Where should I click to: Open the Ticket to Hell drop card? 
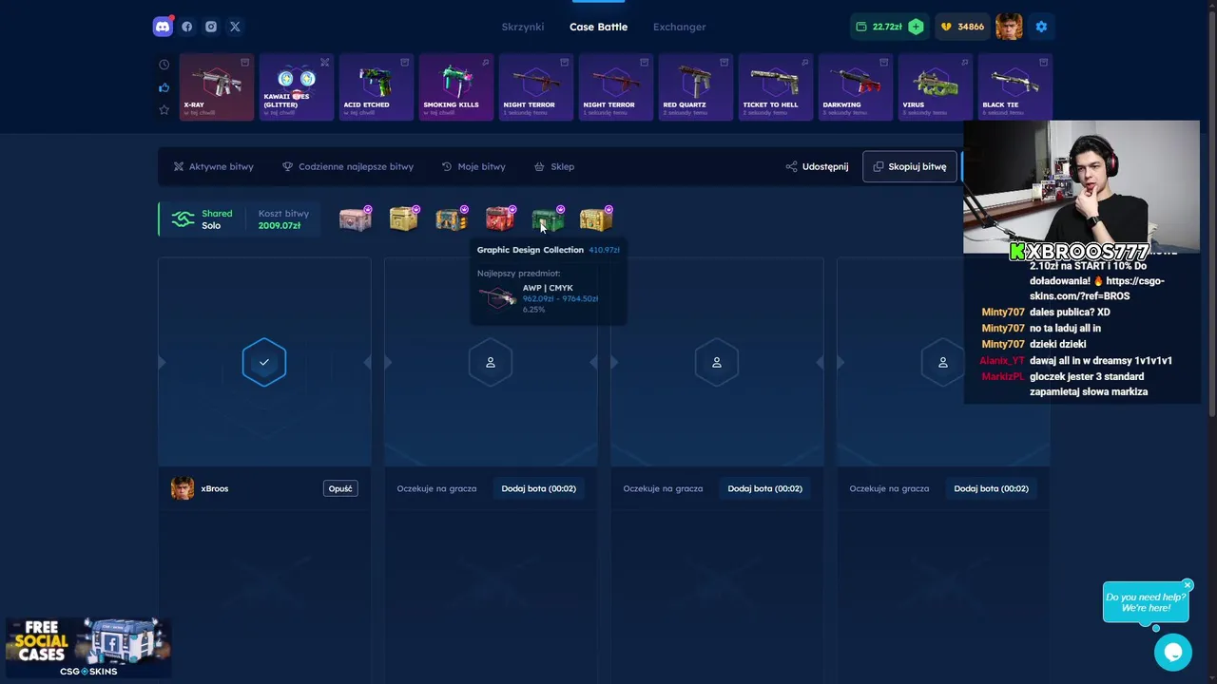coord(776,87)
